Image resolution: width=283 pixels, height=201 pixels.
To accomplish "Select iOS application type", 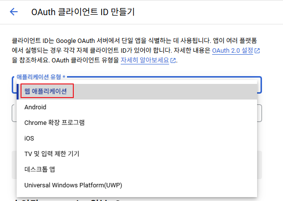I will (x=137, y=139).
